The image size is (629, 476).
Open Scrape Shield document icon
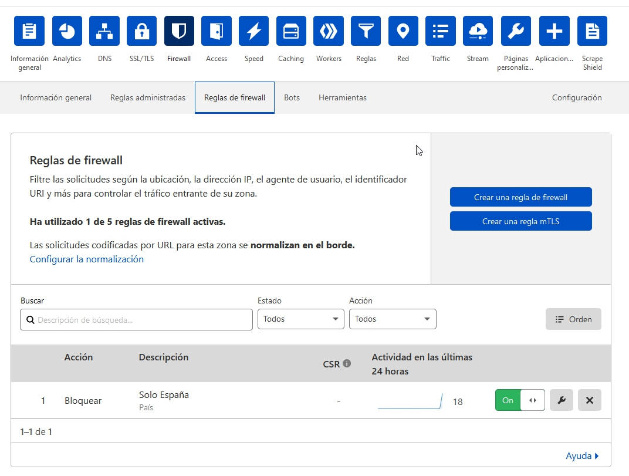pyautogui.click(x=592, y=31)
